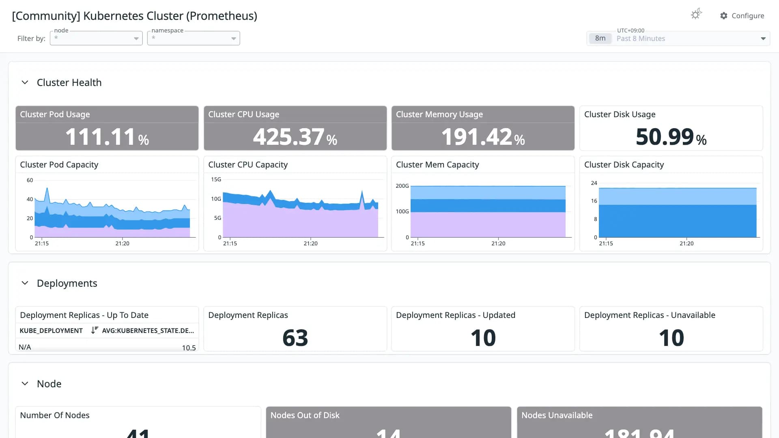Viewport: 779px width, 438px height.
Task: Click the Nodes Out of Disk widget title
Action: click(x=305, y=415)
